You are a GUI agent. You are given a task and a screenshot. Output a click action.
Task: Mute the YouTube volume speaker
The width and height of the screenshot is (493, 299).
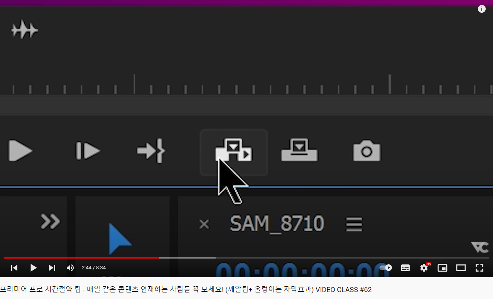tap(70, 267)
